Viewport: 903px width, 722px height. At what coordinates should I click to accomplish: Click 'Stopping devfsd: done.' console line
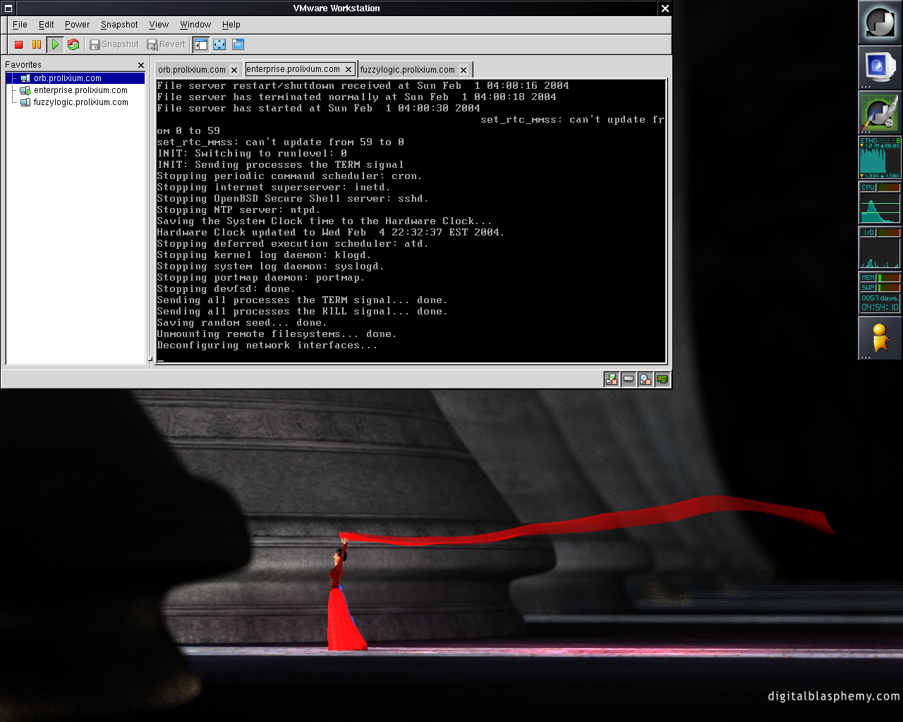point(226,289)
